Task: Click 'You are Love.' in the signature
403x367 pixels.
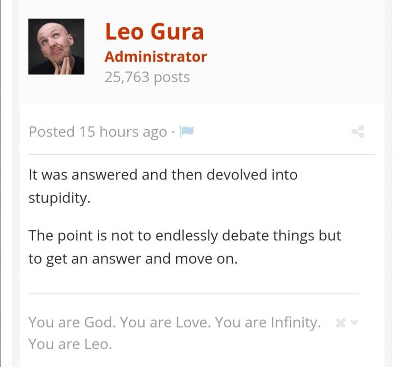Action: click(x=165, y=323)
